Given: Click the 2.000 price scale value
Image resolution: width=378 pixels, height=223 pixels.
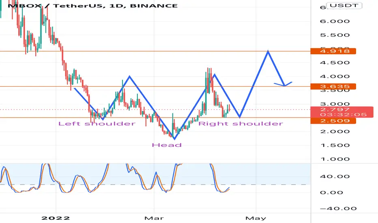Looking at the screenshot, I should tap(335, 131).
